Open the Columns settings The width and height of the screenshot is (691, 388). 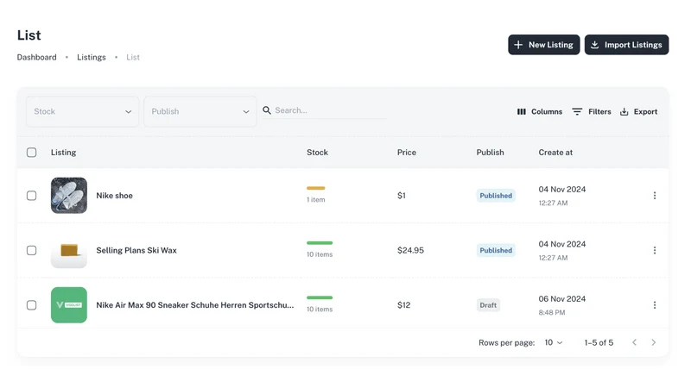pos(539,112)
